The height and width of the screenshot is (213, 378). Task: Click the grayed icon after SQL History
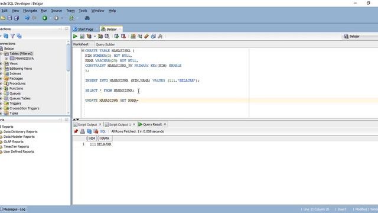pos(160,36)
